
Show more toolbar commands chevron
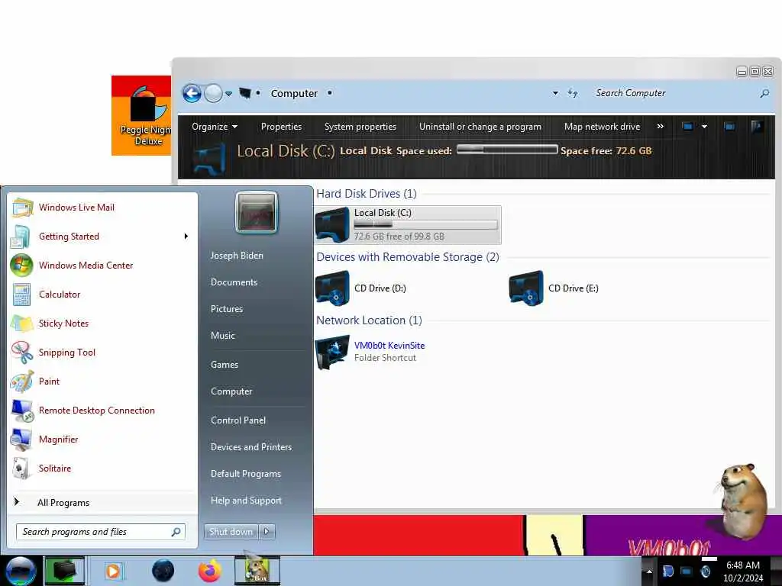[661, 127]
